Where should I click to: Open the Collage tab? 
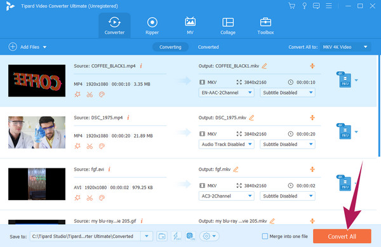coord(228,25)
